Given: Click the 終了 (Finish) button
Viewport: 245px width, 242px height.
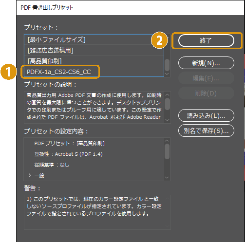Looking at the screenshot, I should (206, 40).
